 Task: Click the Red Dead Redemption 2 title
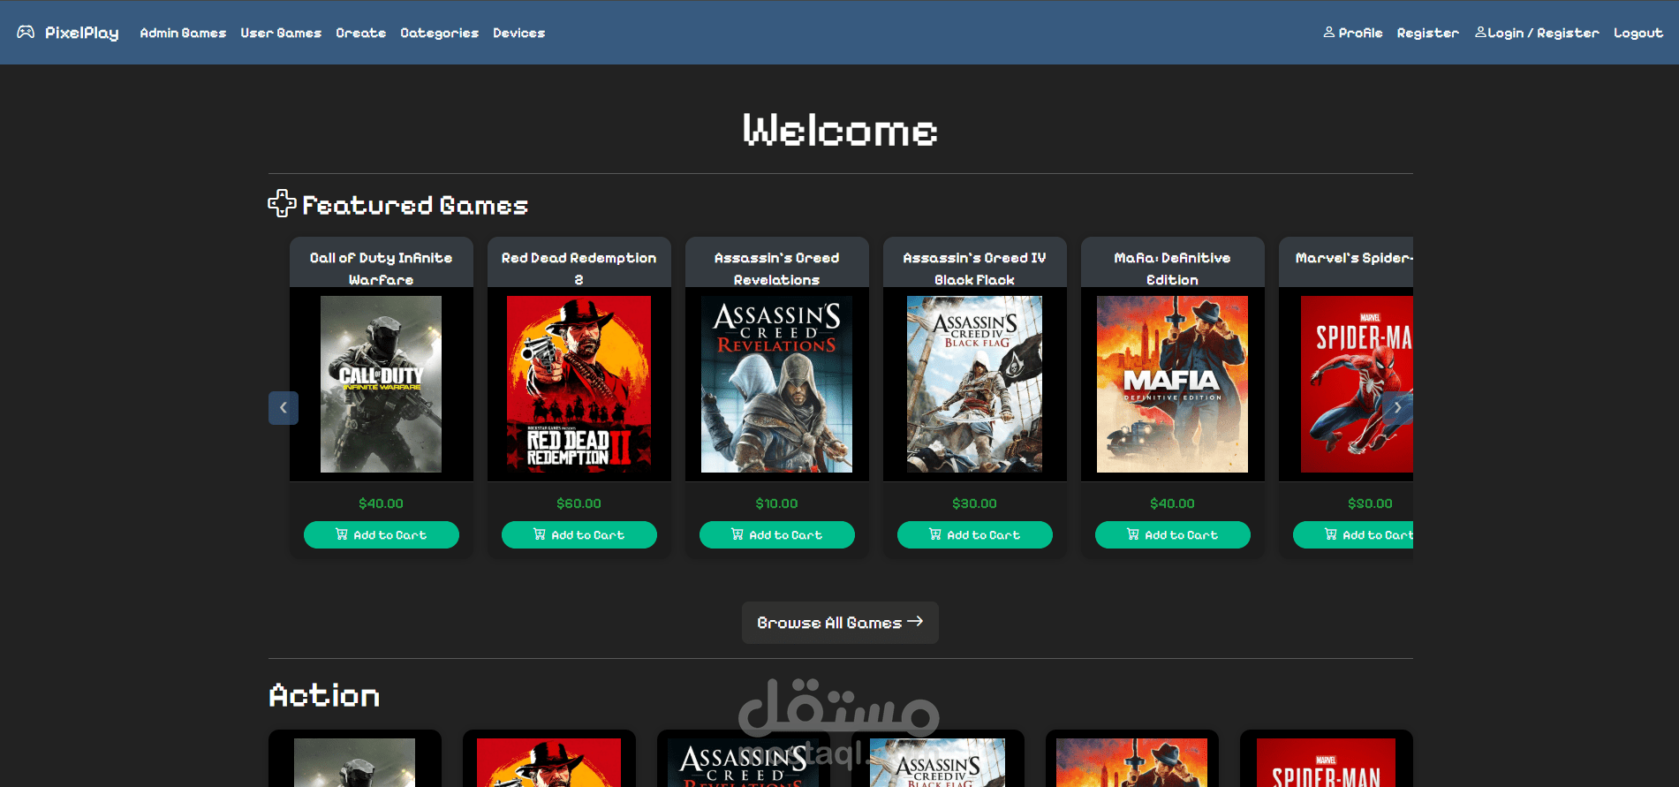579,269
